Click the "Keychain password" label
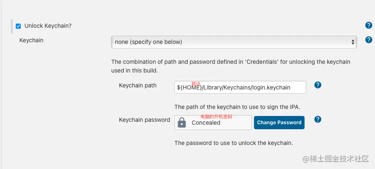This screenshot has height=169, width=375. [x=144, y=120]
